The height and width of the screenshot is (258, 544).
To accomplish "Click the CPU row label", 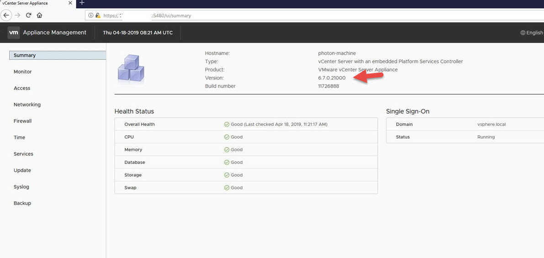I will (129, 137).
